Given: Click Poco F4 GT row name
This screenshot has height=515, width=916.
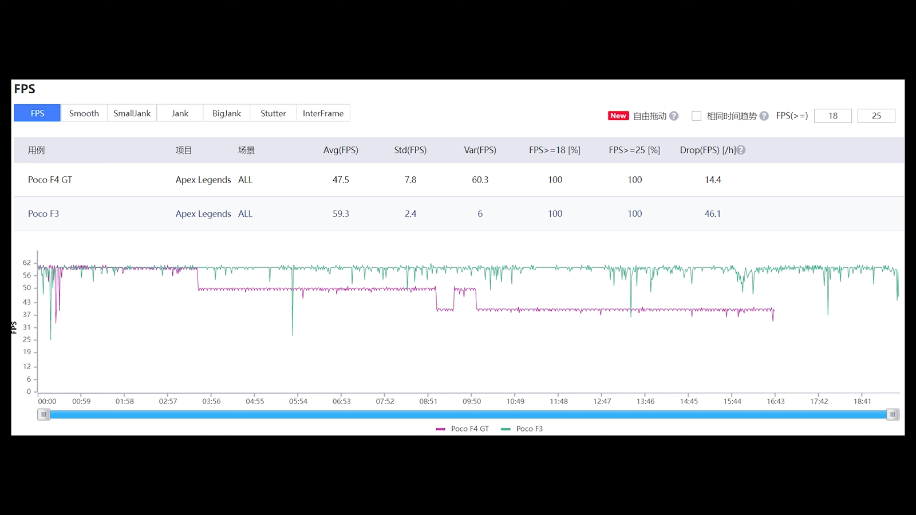Looking at the screenshot, I should (x=50, y=180).
